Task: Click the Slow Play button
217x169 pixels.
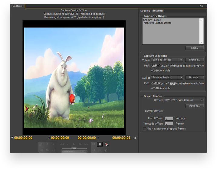Action: [100, 150]
